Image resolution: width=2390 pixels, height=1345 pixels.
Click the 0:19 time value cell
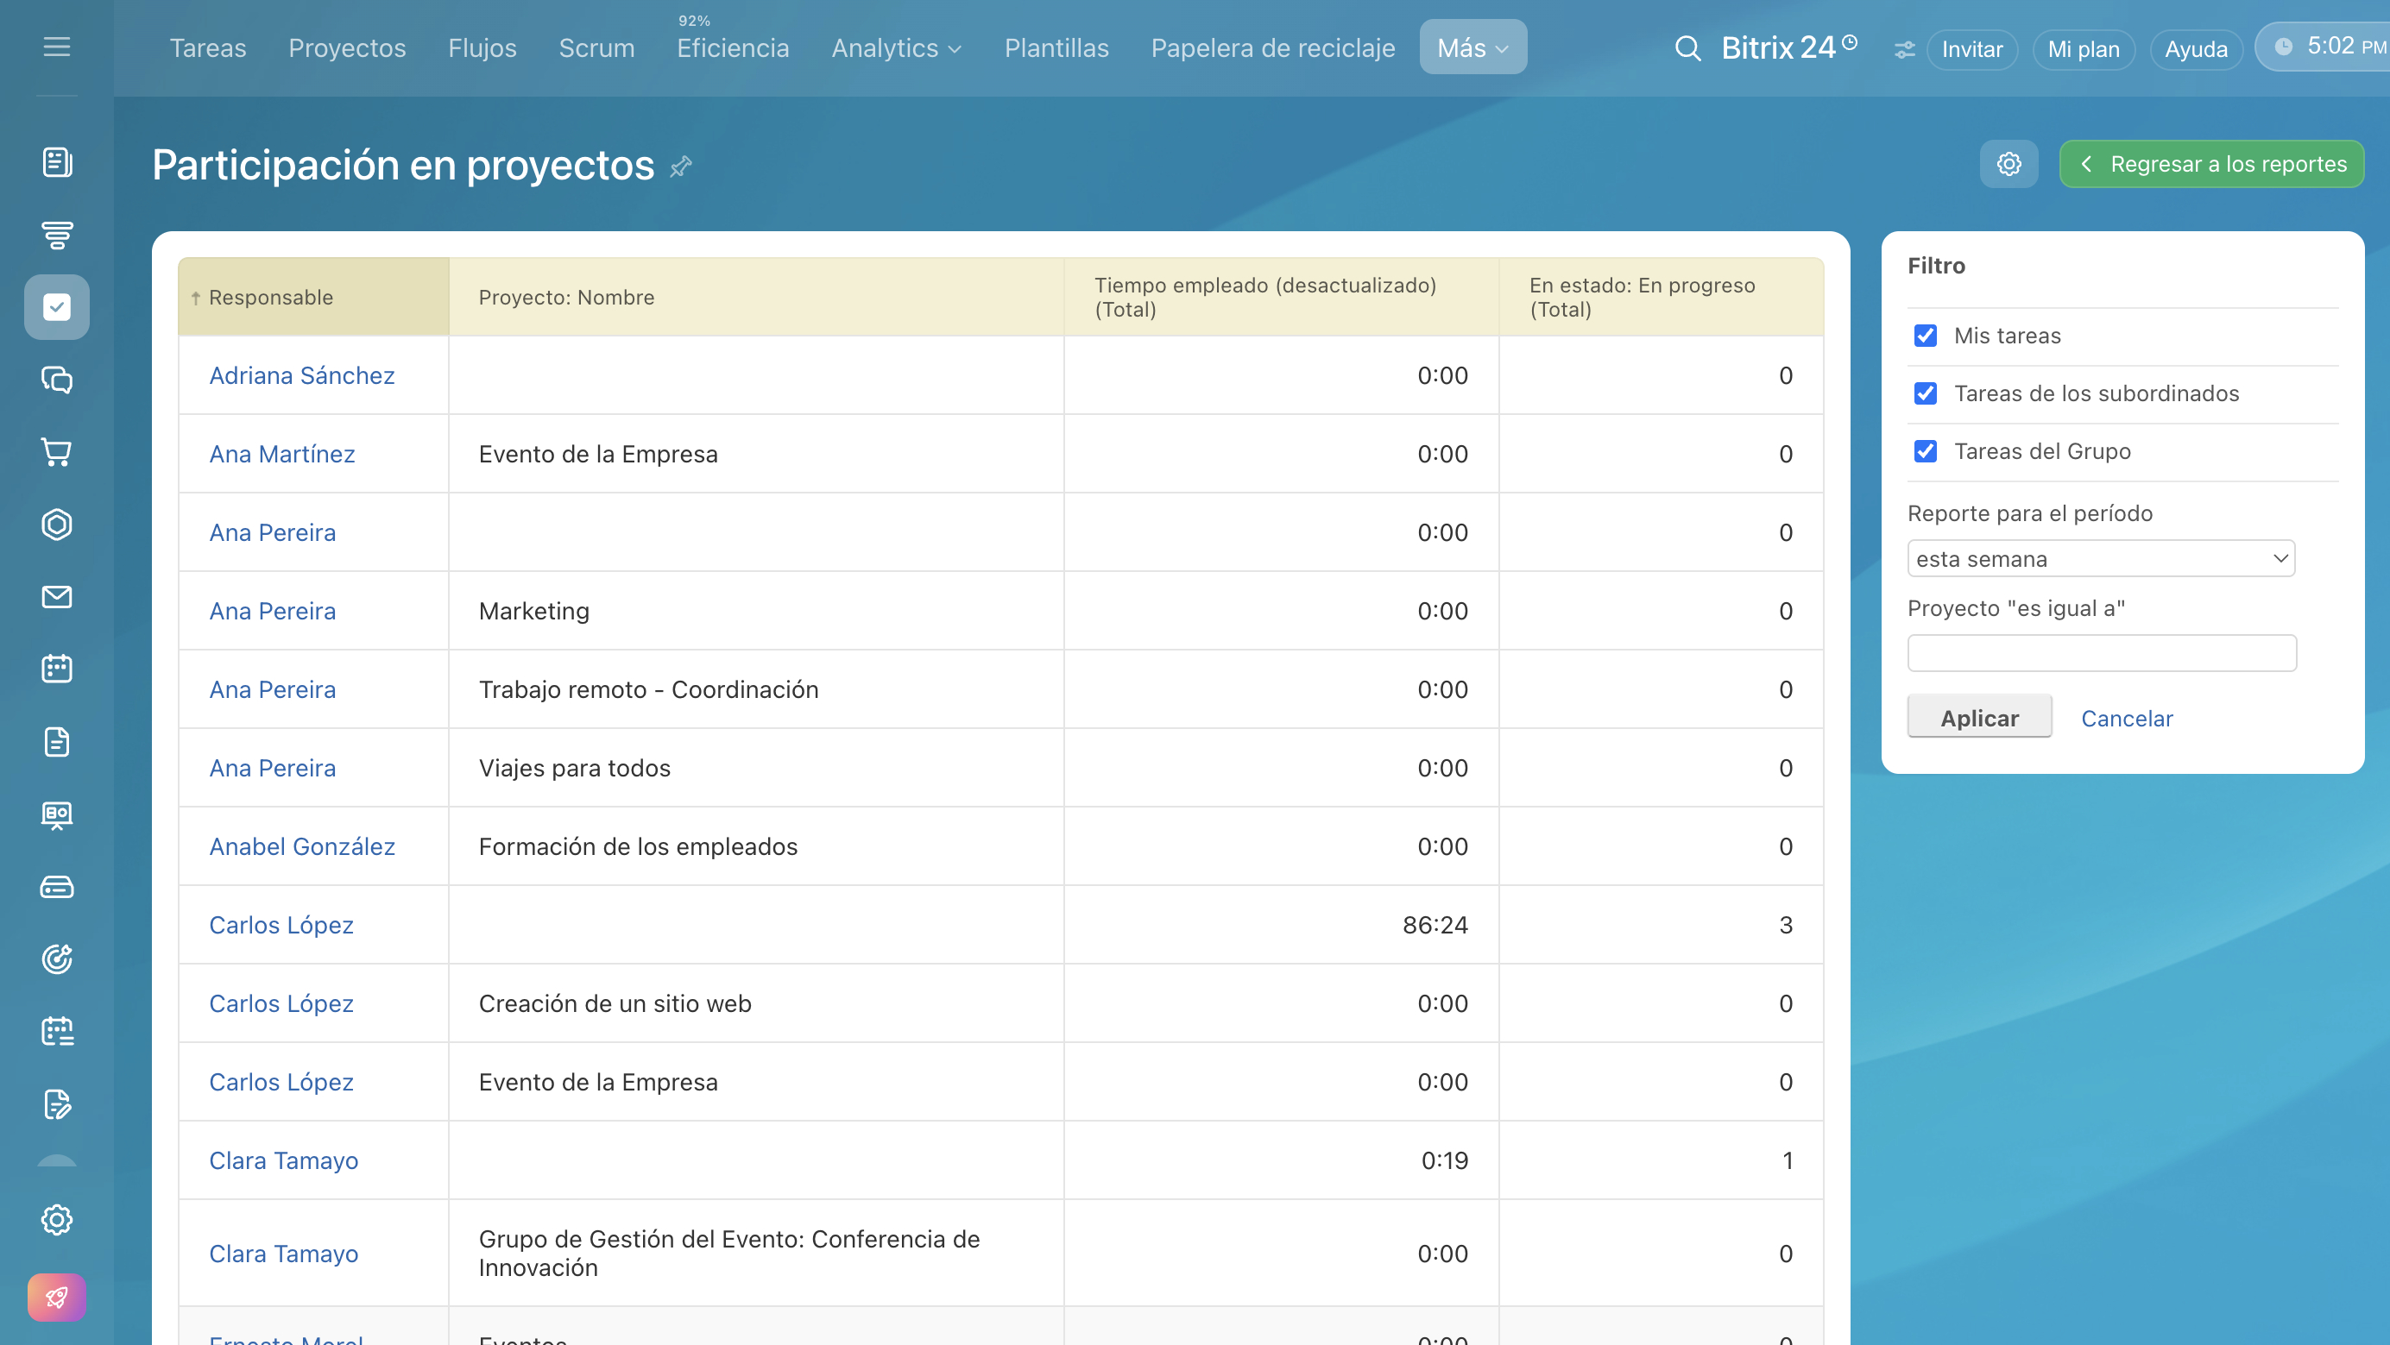1280,1160
